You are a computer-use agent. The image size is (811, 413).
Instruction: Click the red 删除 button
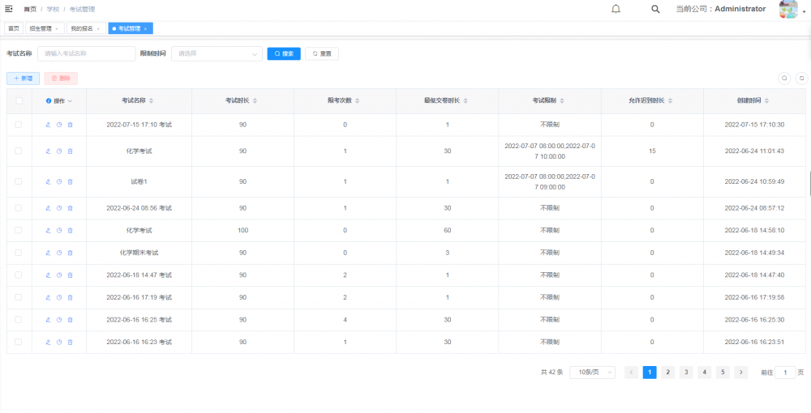[61, 79]
